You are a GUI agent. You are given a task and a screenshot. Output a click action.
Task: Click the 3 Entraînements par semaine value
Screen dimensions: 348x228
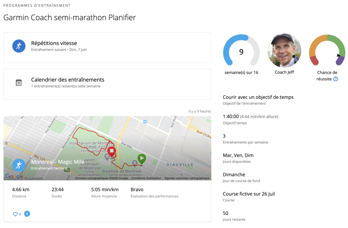click(224, 136)
